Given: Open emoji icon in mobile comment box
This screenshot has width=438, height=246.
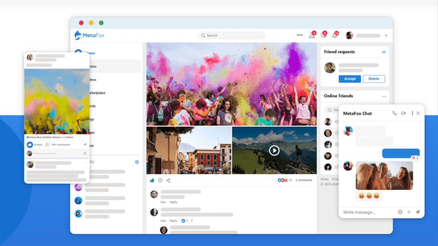Looking at the screenshot, I should click(x=85, y=153).
